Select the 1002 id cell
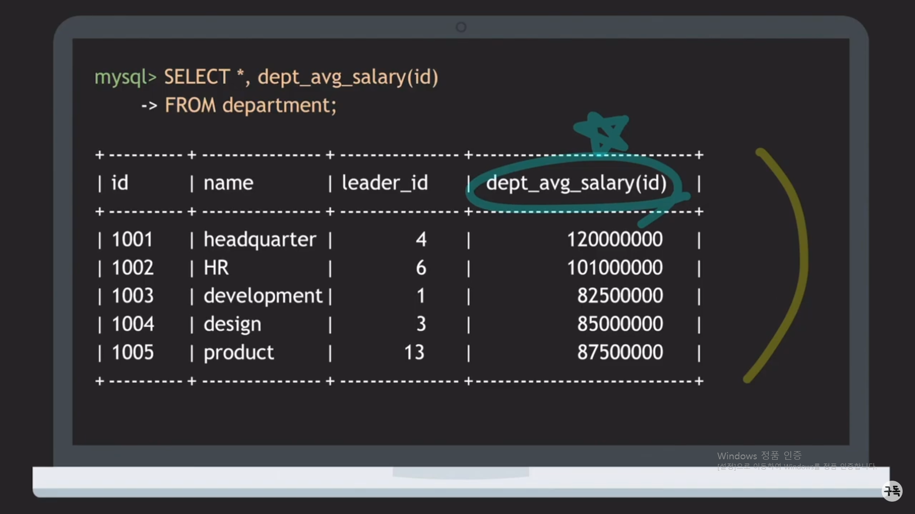 point(132,268)
